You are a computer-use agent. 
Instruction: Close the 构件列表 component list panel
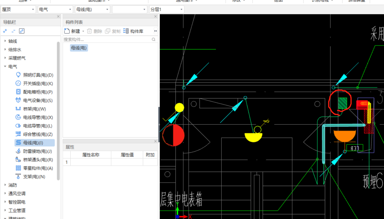pyautogui.click(x=156, y=17)
